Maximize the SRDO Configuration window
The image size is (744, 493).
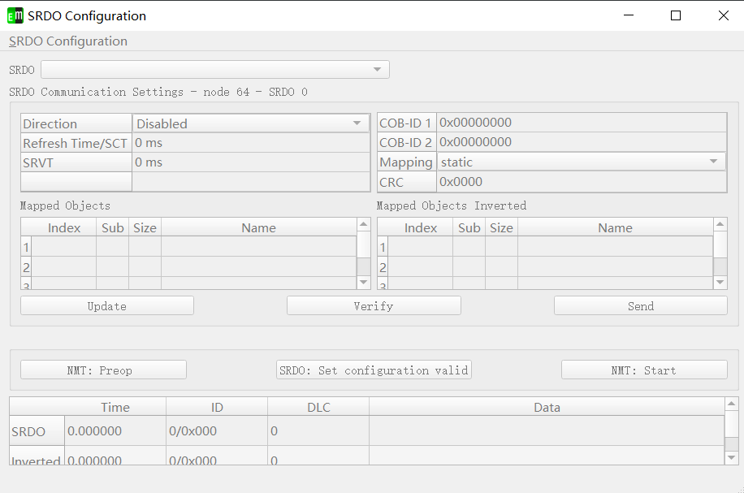pyautogui.click(x=676, y=15)
